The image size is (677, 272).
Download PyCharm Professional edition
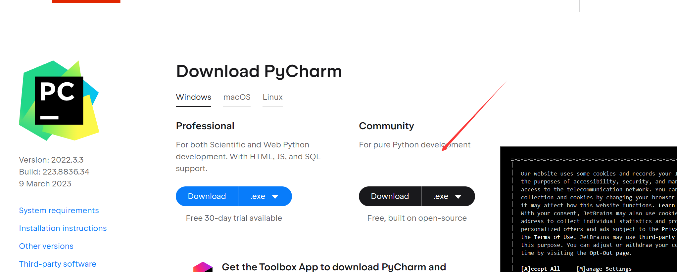(207, 196)
